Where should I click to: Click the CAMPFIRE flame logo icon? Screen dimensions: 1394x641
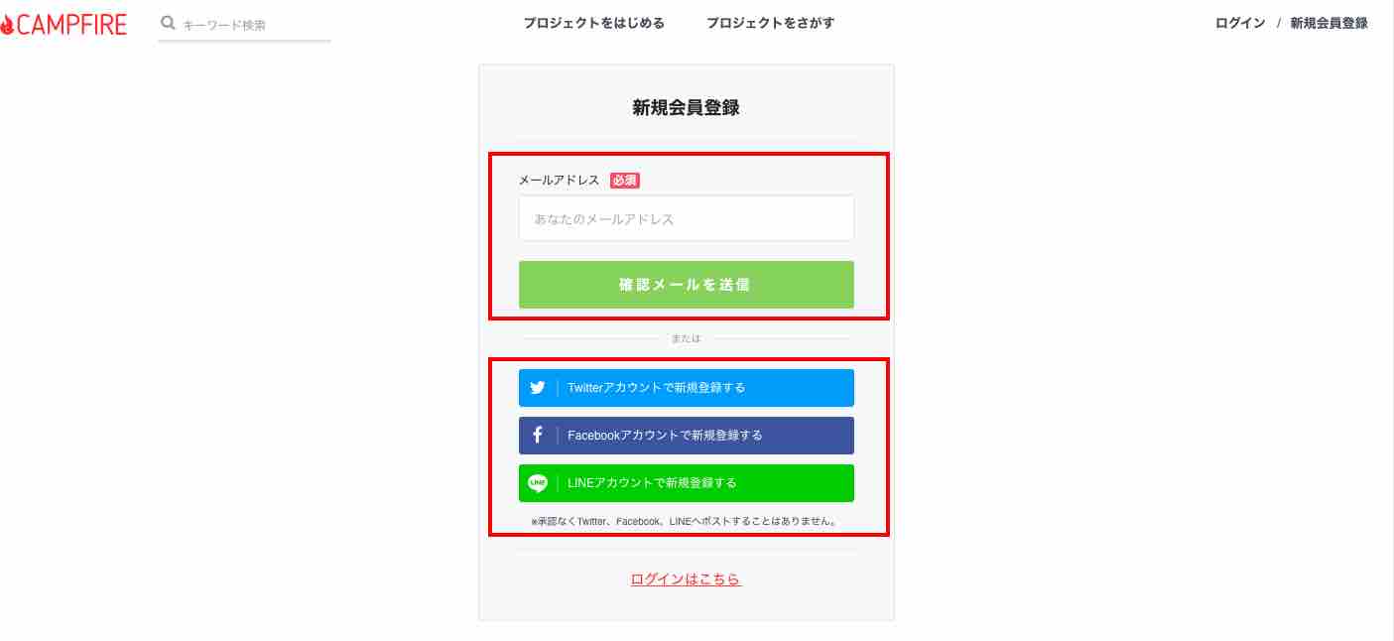[x=7, y=24]
